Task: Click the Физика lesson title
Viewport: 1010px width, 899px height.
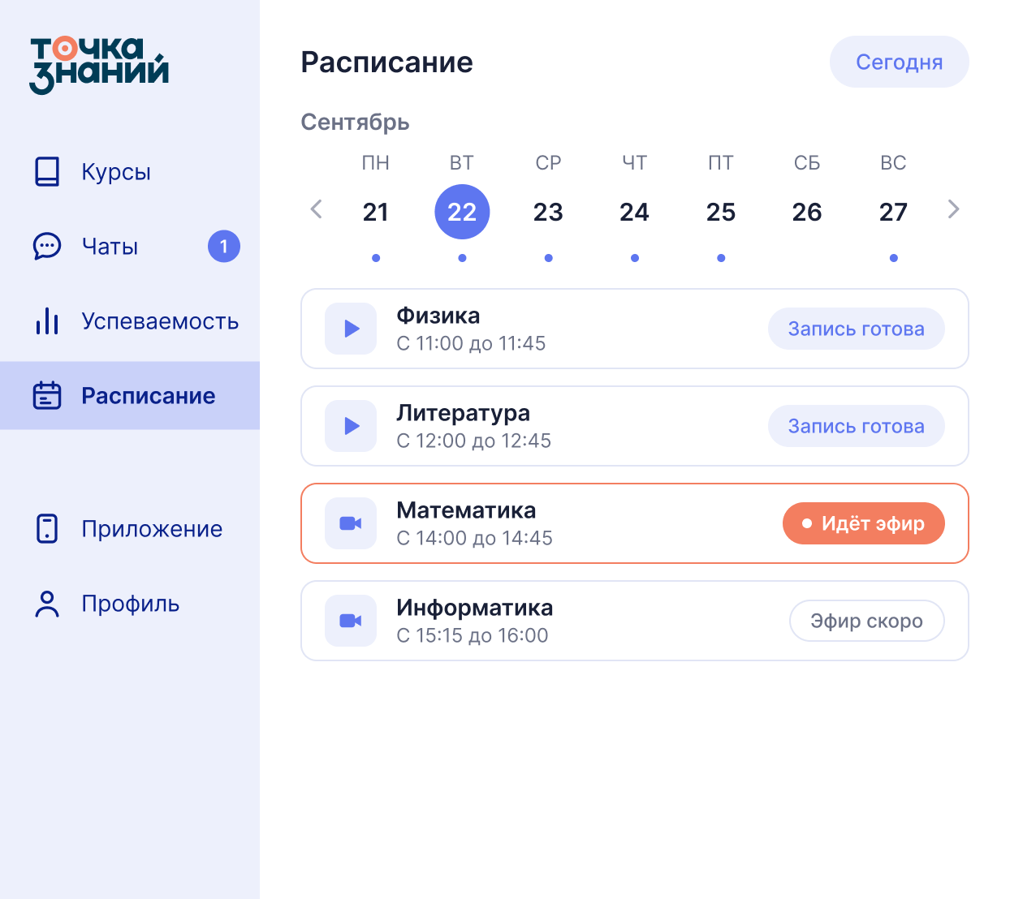Action: click(x=438, y=316)
